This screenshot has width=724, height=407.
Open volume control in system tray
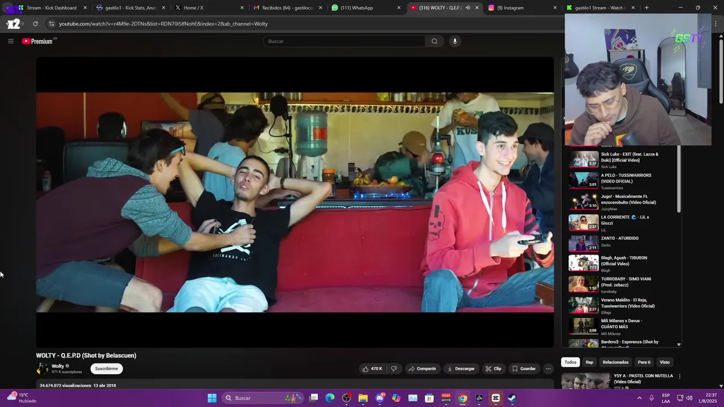(689, 398)
